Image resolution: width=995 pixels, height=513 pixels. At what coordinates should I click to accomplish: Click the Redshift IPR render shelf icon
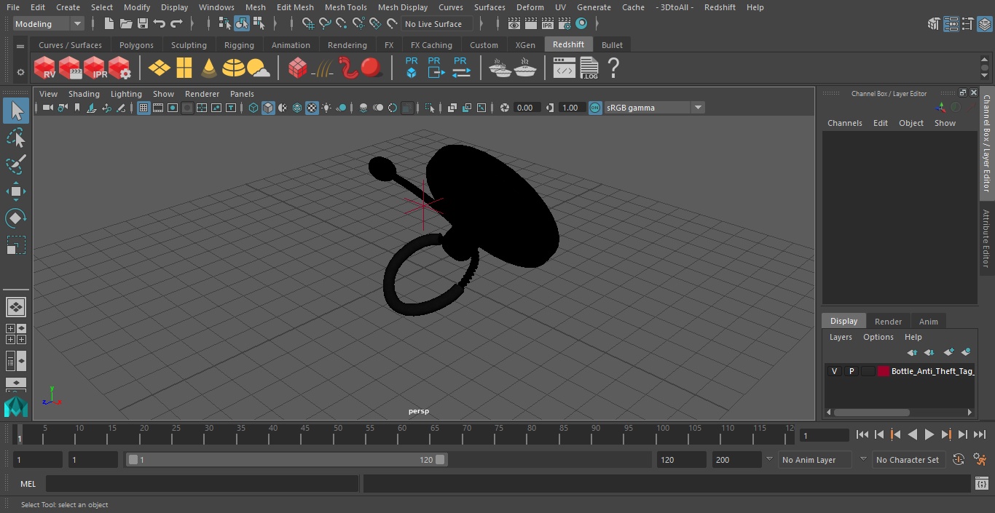95,68
